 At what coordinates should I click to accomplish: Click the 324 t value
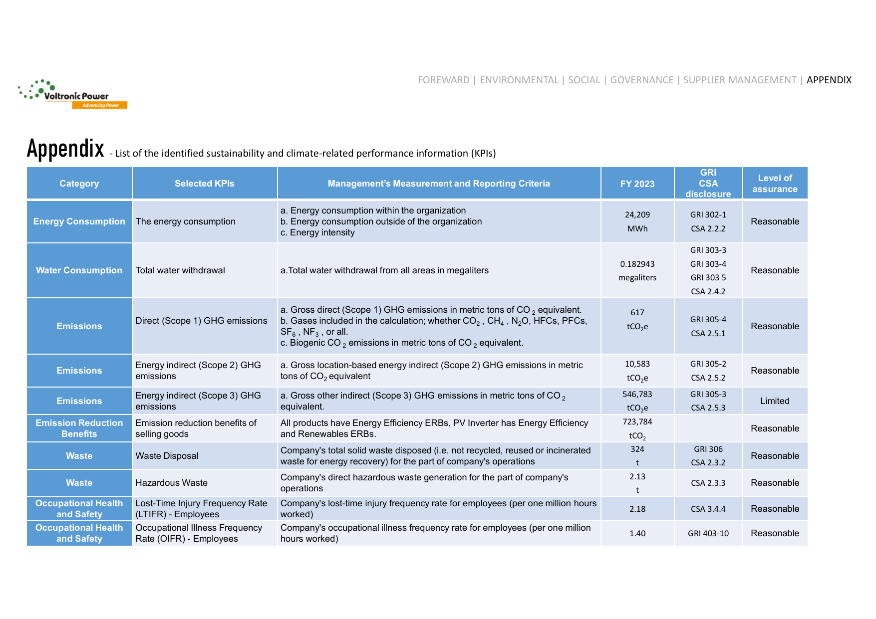coord(637,456)
